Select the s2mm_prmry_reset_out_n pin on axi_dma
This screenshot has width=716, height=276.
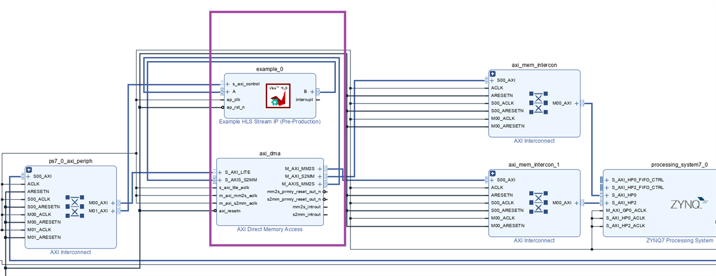[294, 199]
